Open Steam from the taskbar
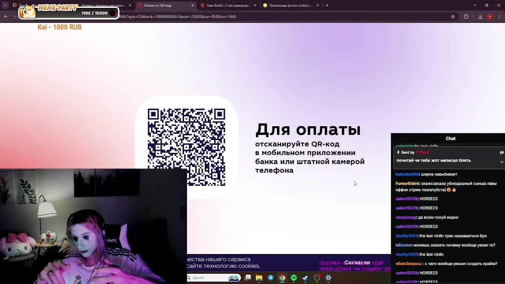The height and width of the screenshot is (284, 505). coord(305,278)
